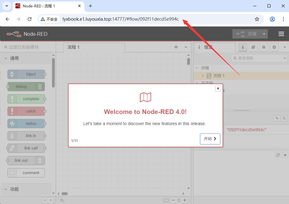Open the tab search dropdown in Chrome
289x204 pixels.
click(x=7, y=6)
